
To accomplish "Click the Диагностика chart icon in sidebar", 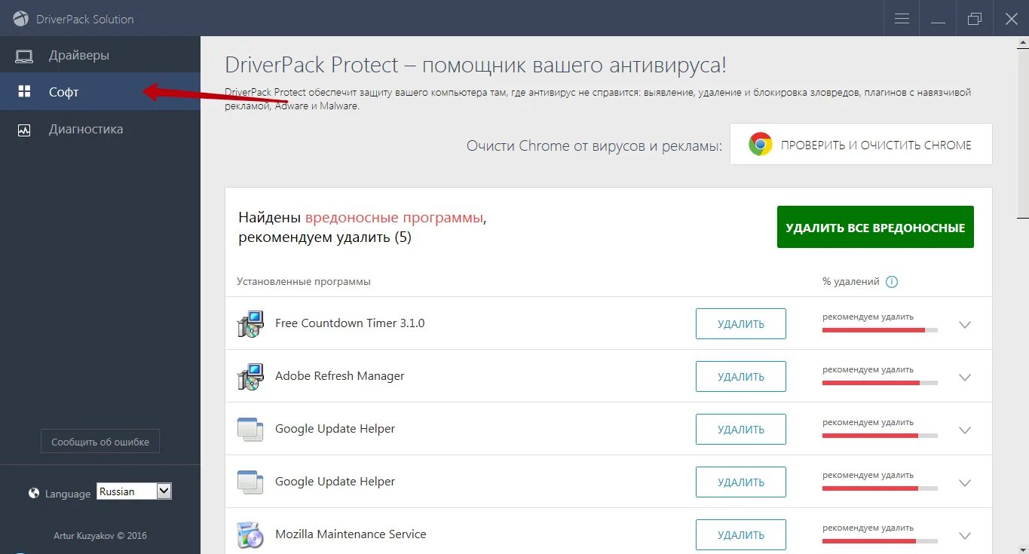I will coord(25,130).
